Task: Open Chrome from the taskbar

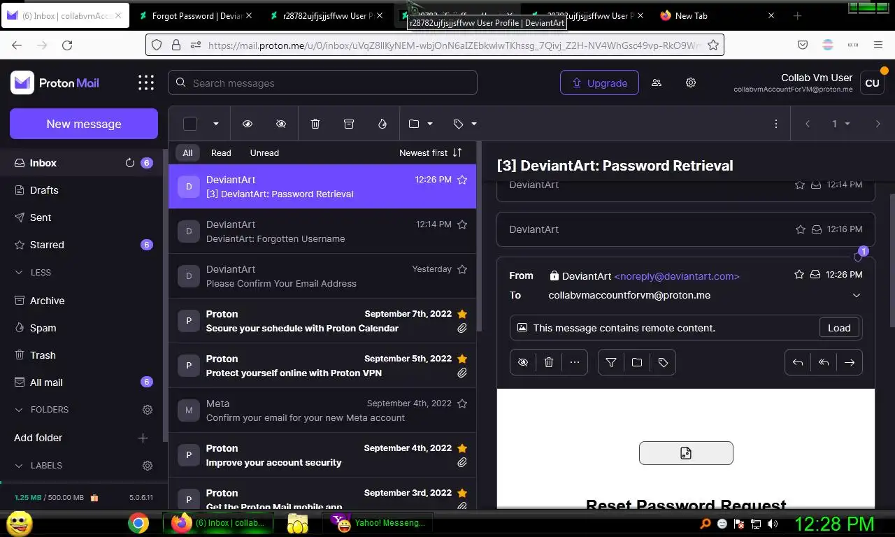Action: coord(138,522)
